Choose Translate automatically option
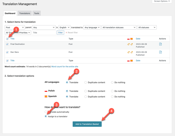 pos(46,112)
